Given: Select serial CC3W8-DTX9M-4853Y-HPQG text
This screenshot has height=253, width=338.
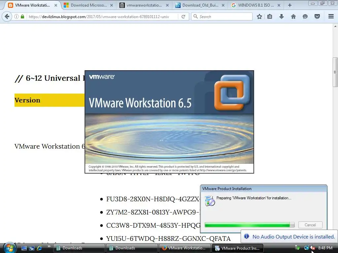Looking at the screenshot, I should tap(153, 225).
